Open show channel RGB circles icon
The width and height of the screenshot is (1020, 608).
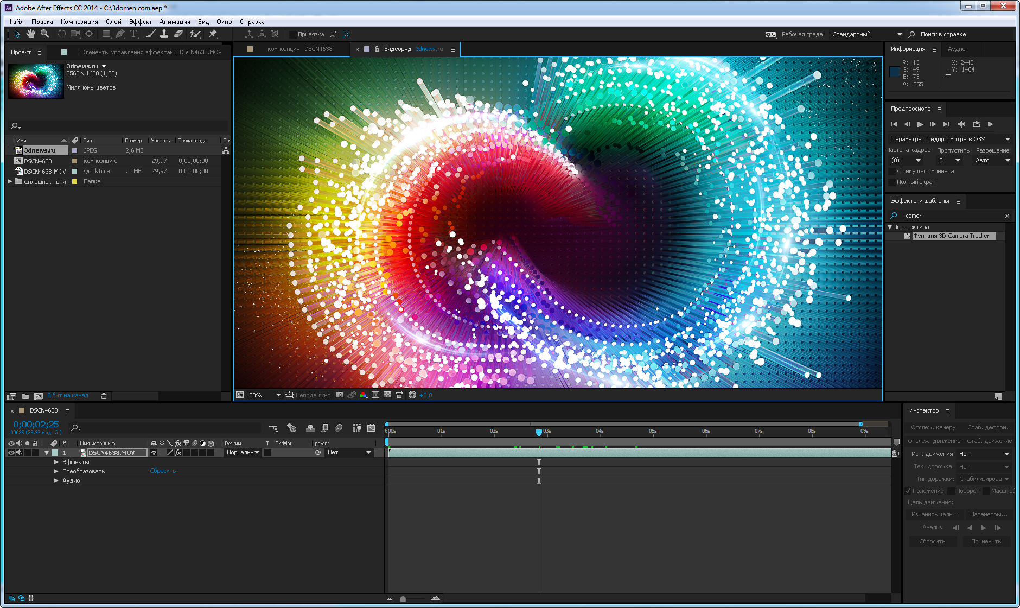pos(364,395)
